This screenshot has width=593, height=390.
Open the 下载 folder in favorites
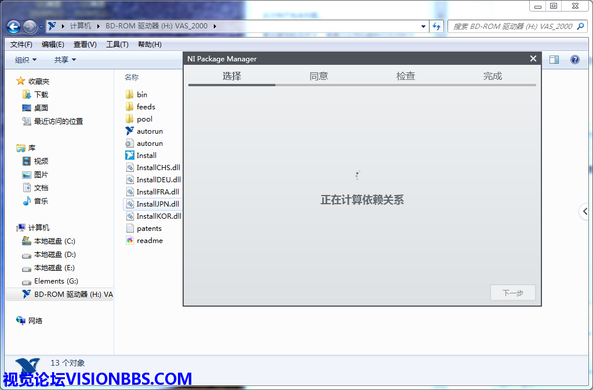click(41, 94)
